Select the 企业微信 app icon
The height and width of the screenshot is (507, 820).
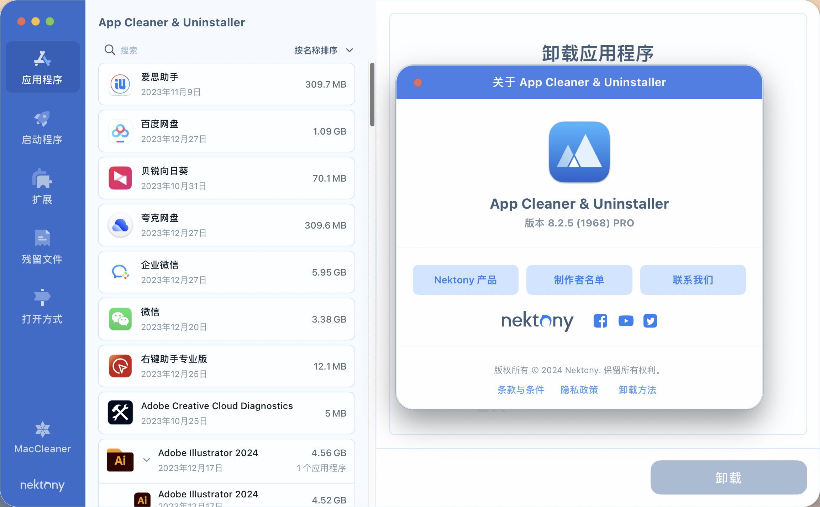coord(120,272)
